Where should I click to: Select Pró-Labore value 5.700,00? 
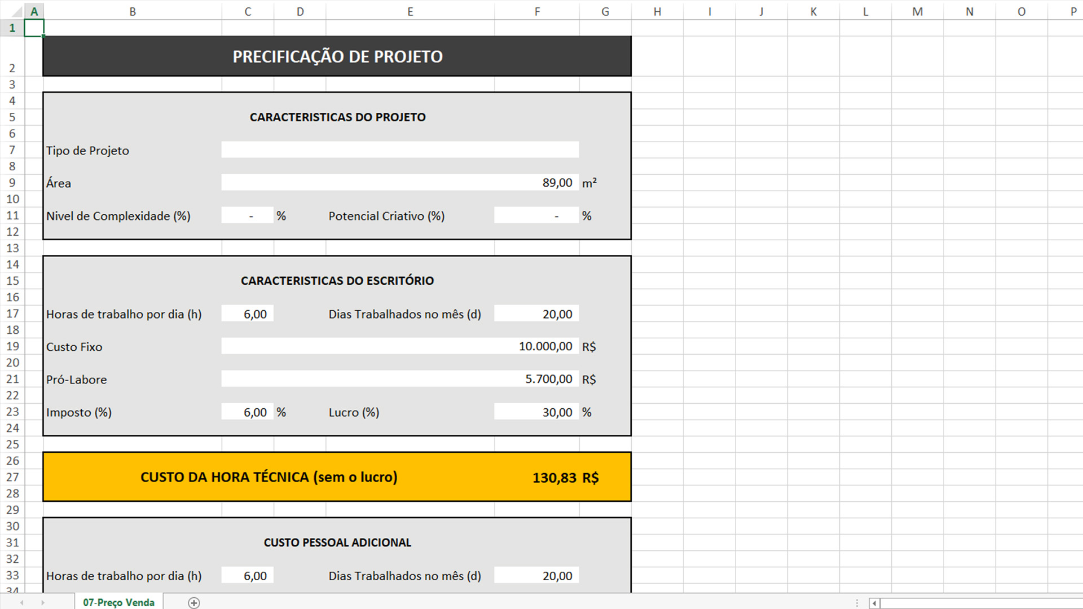click(400, 379)
